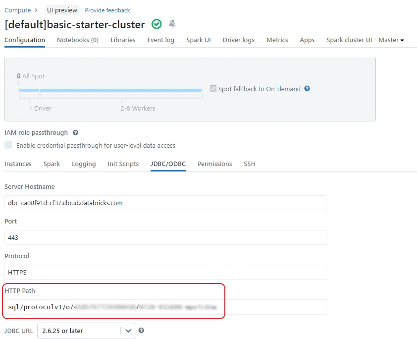Click the cluster title [default]basic-starter-cluster
Image resolution: width=417 pixels, height=339 pixels.
click(74, 24)
